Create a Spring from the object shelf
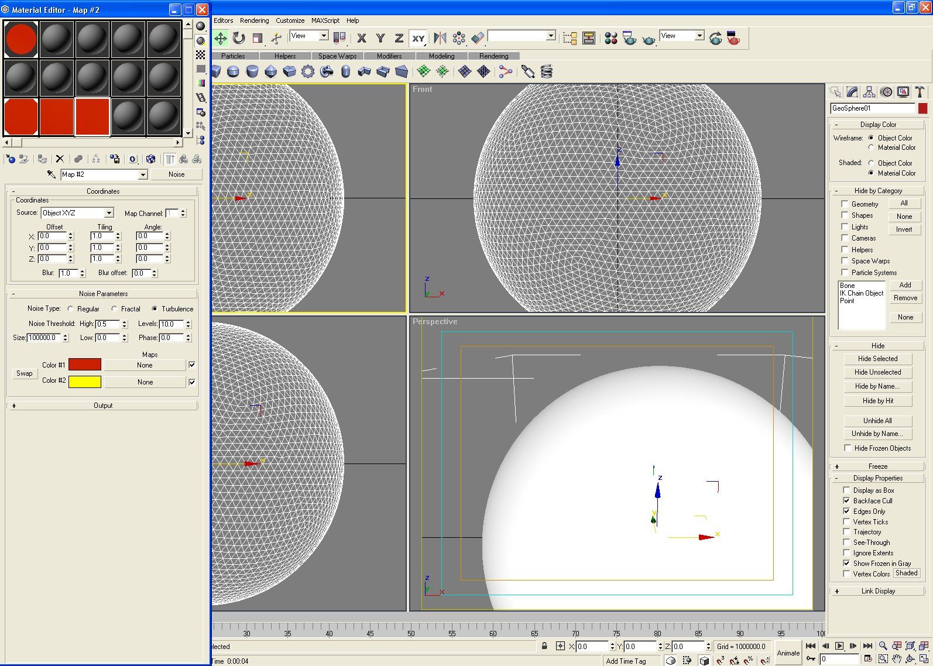 pos(546,71)
